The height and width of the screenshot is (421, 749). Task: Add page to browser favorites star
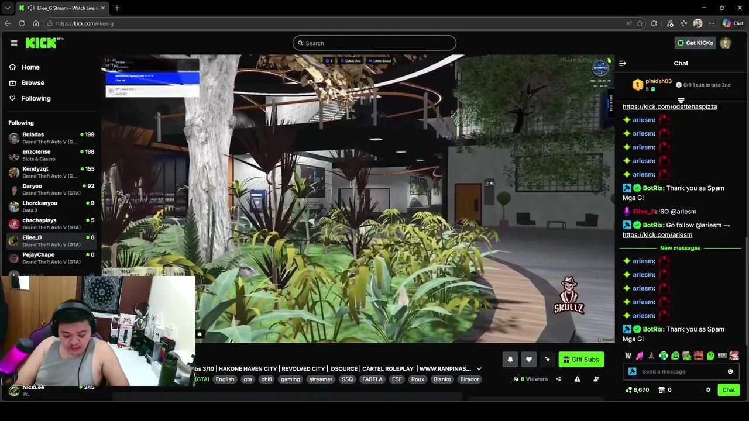[640, 23]
